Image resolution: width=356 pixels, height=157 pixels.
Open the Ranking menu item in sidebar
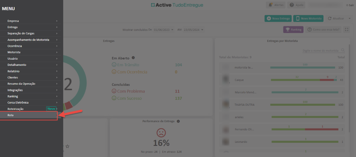tap(31, 96)
